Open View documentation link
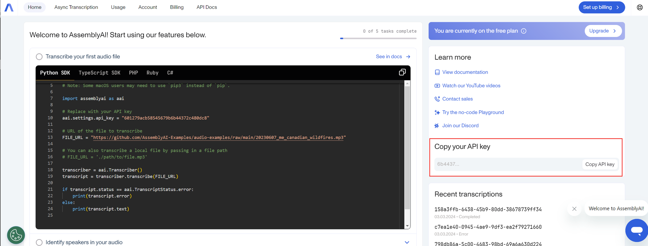This screenshot has width=648, height=246. (465, 72)
